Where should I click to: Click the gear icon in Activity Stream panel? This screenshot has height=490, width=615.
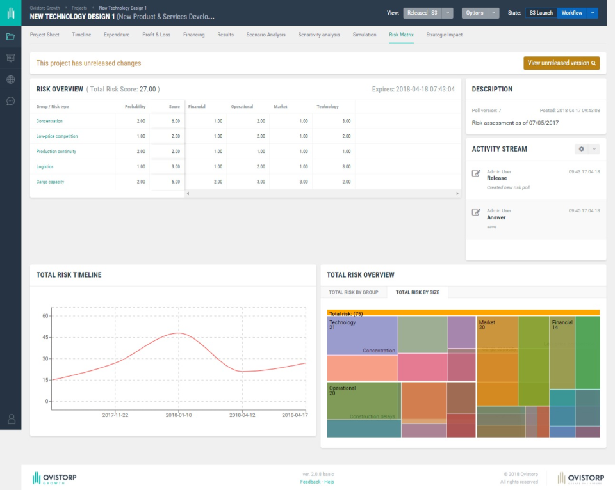tap(580, 148)
